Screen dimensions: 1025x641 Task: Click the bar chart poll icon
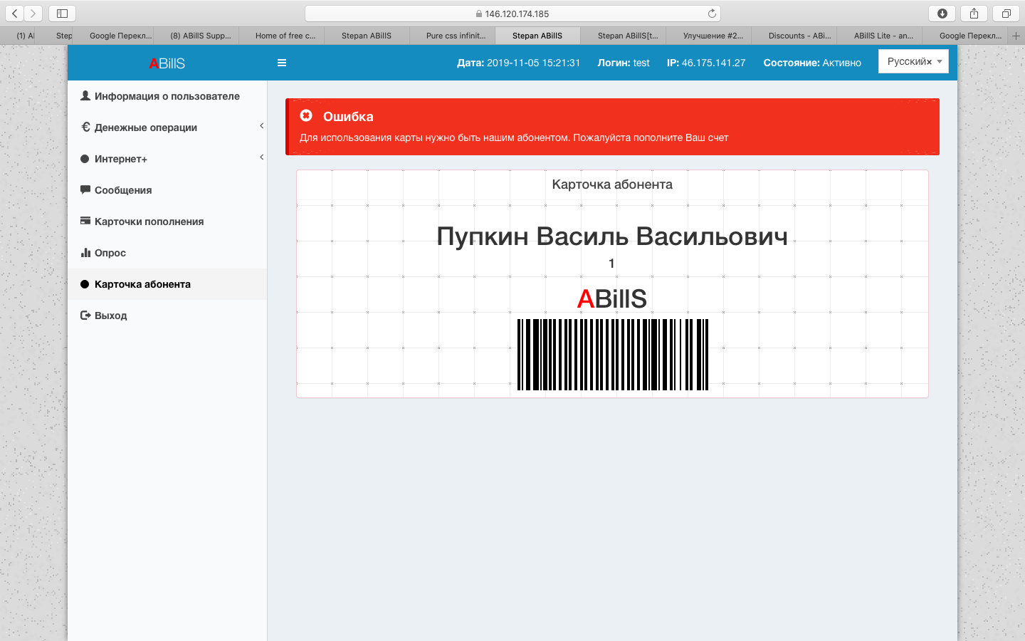pyautogui.click(x=85, y=252)
